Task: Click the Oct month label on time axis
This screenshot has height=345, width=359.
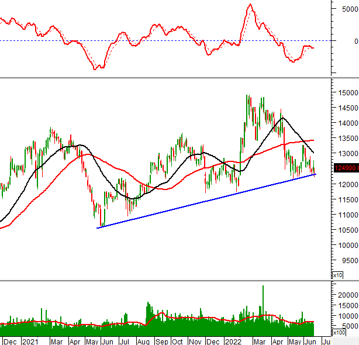Action: pos(177,340)
